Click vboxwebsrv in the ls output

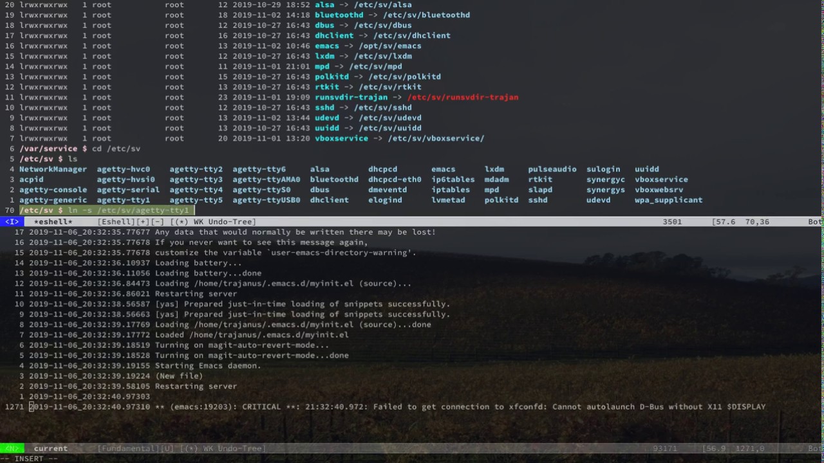(659, 190)
